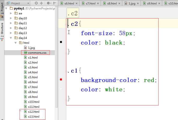This screenshot has width=178, height=120.
Task: Close the s7.html tab
Action: click(x=98, y=3)
